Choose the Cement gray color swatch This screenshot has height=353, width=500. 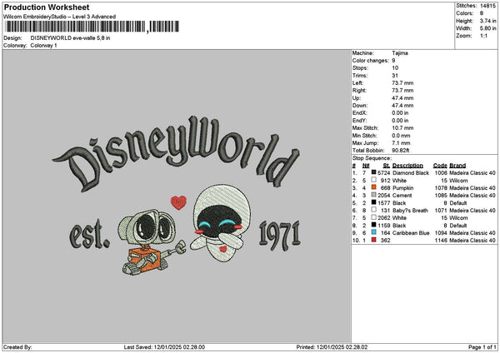click(373, 195)
